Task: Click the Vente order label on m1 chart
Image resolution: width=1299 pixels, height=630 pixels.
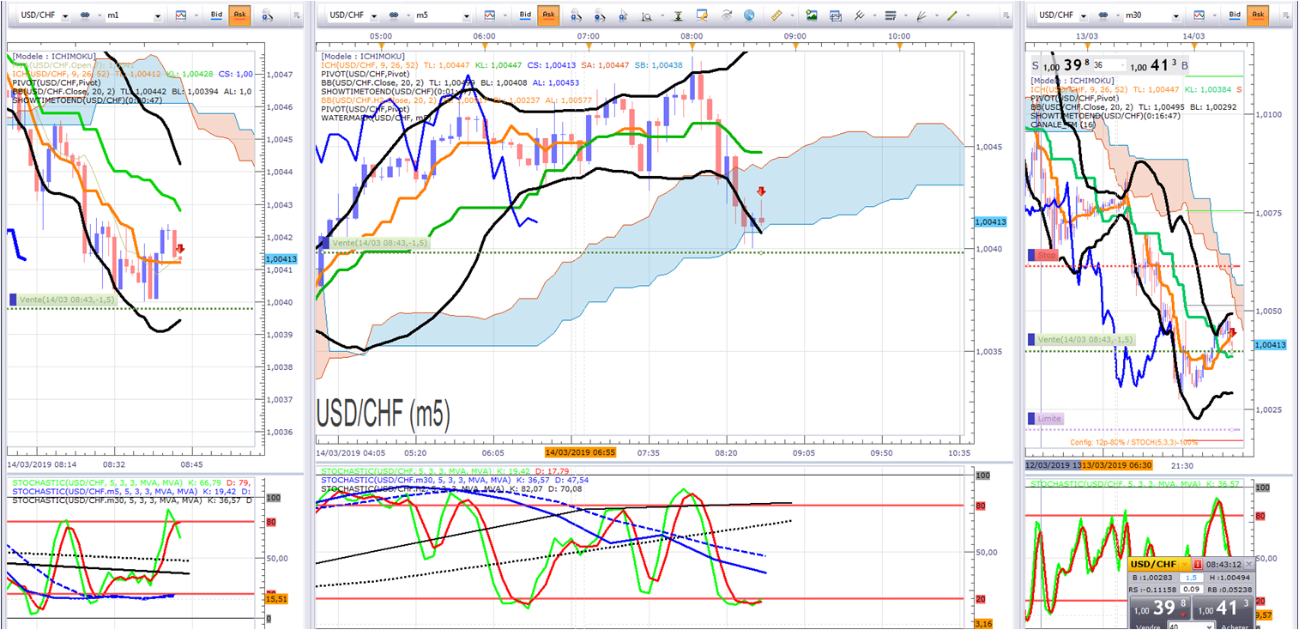Action: [x=63, y=300]
